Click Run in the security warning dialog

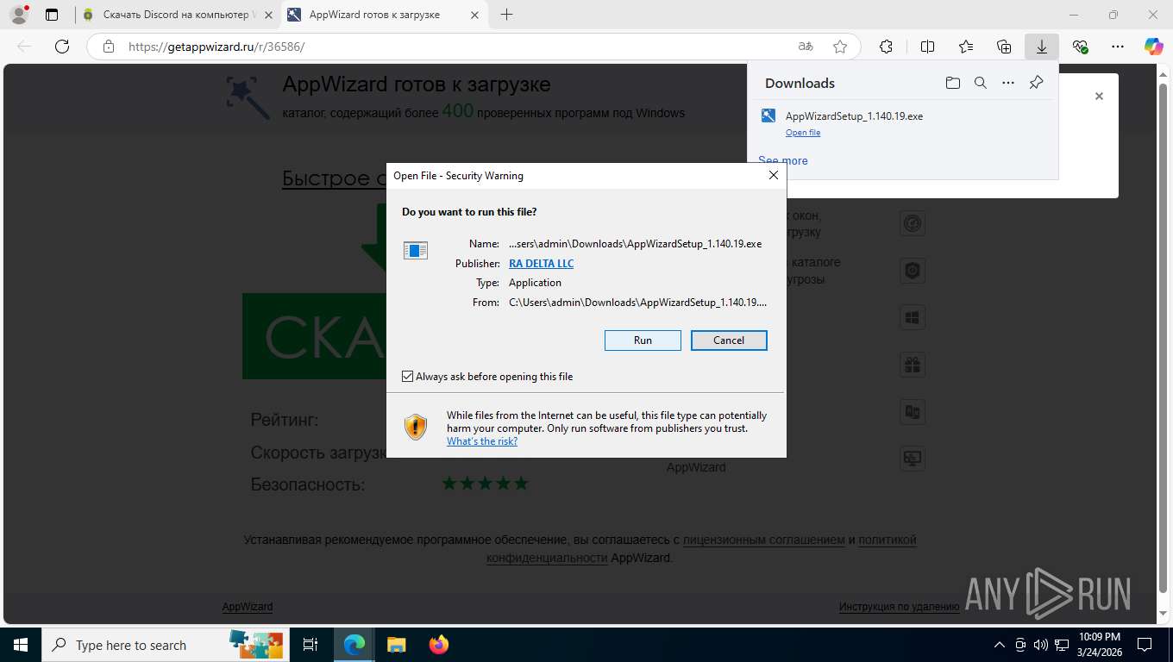(643, 340)
